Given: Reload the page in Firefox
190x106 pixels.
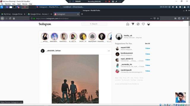Looking at the screenshot, I should [x=10, y=18].
